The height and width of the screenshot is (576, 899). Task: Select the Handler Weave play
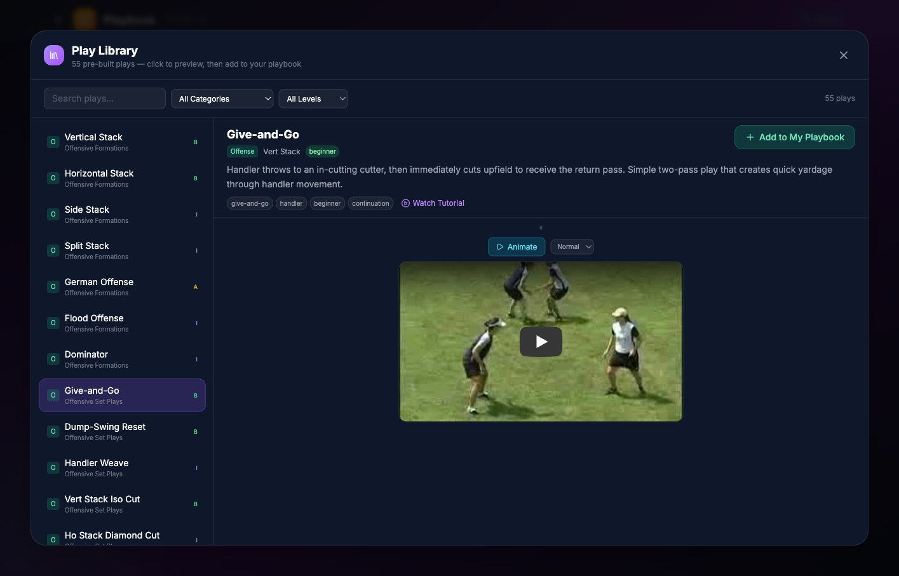(122, 467)
